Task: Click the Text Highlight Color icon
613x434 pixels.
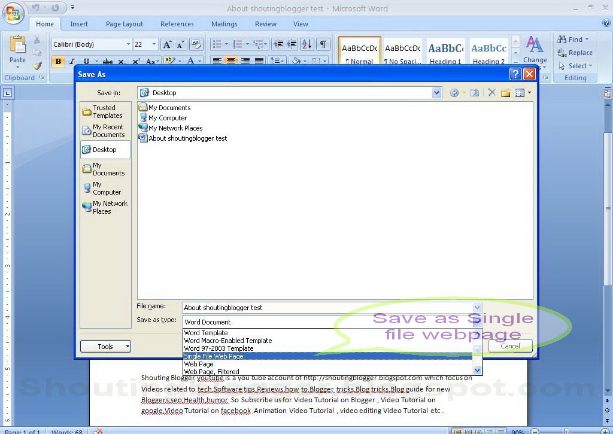Action: click(x=169, y=60)
